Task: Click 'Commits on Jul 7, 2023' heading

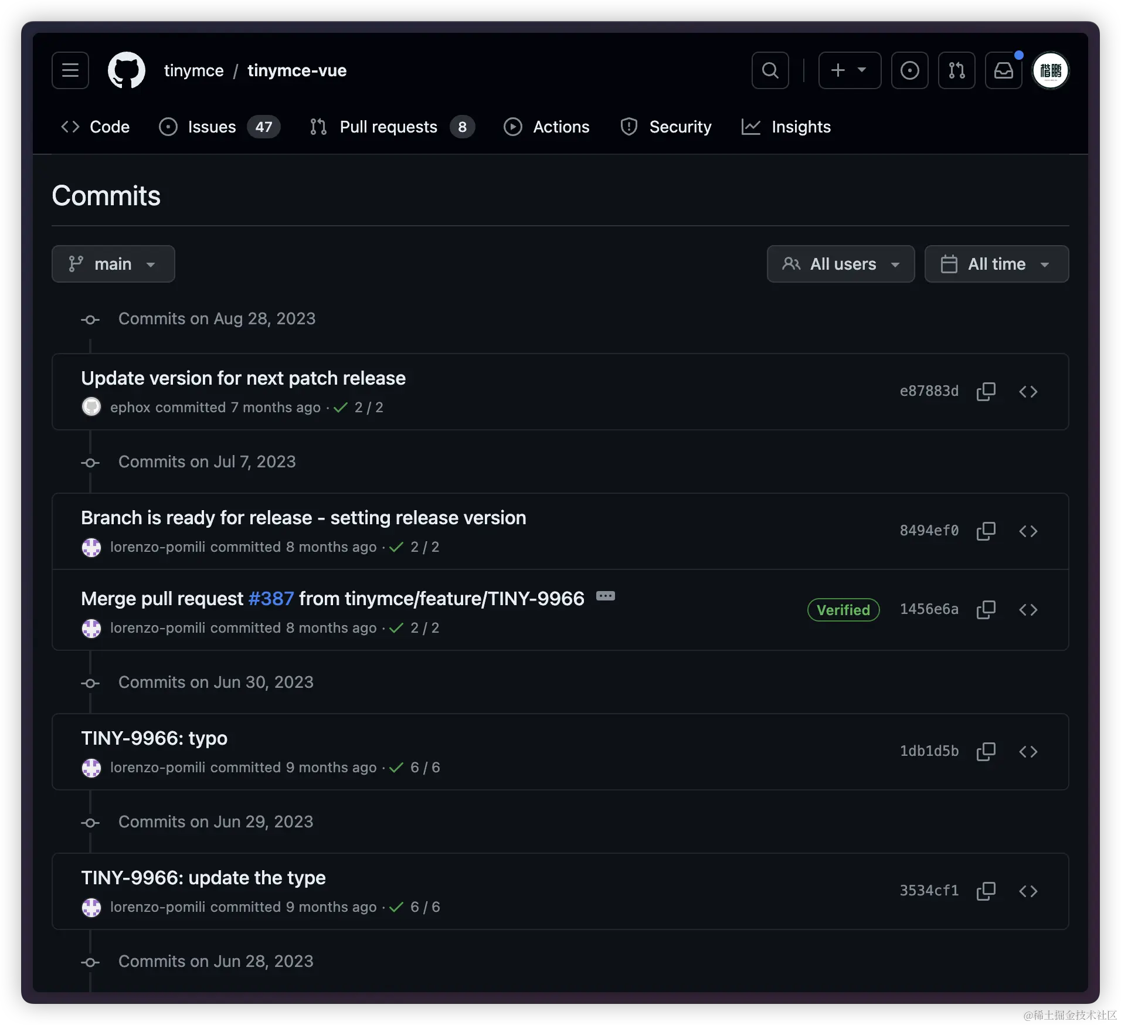Action: [207, 461]
